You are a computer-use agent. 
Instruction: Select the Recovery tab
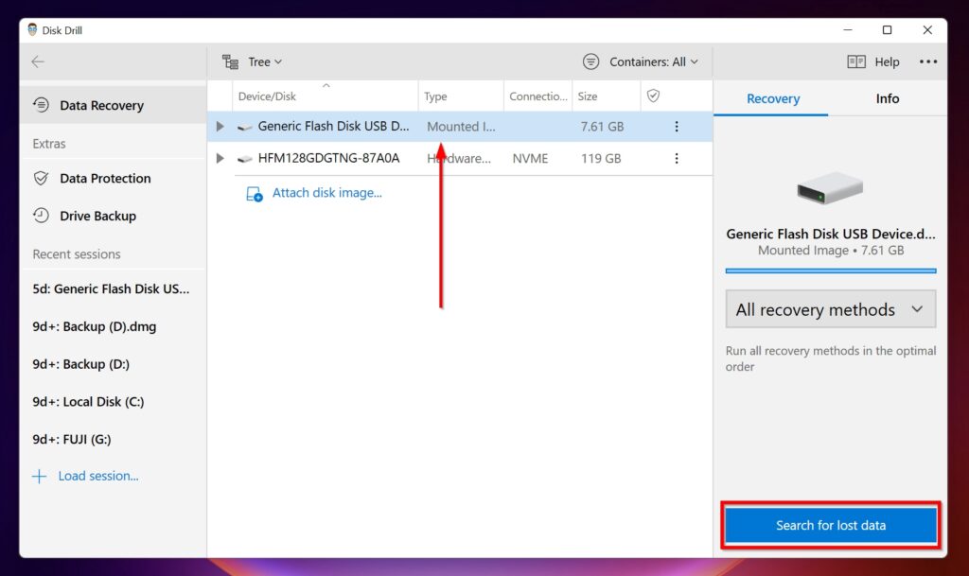[771, 98]
